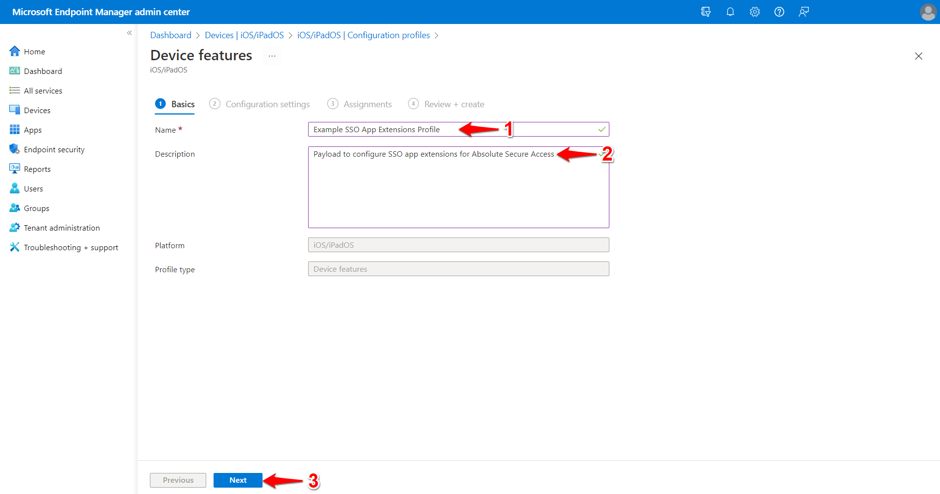Select the Review + create step tab
940x494 pixels.
click(446, 104)
